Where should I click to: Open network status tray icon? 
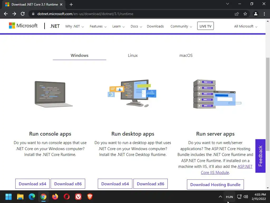[239, 197]
